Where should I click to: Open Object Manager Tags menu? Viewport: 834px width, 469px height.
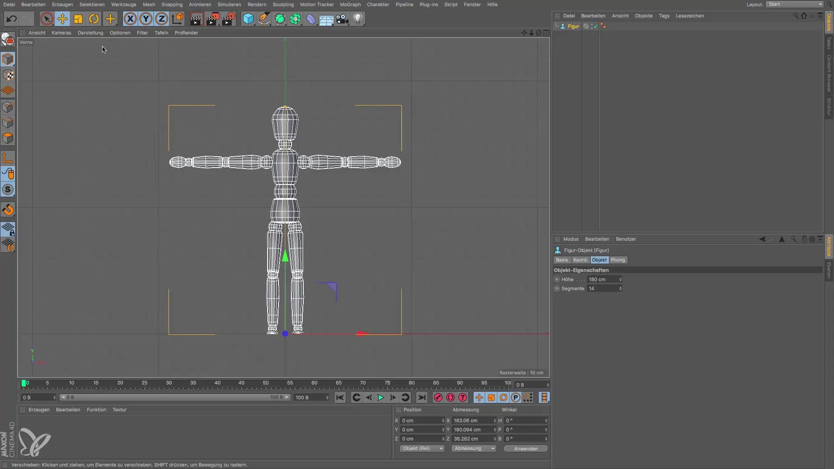click(664, 16)
